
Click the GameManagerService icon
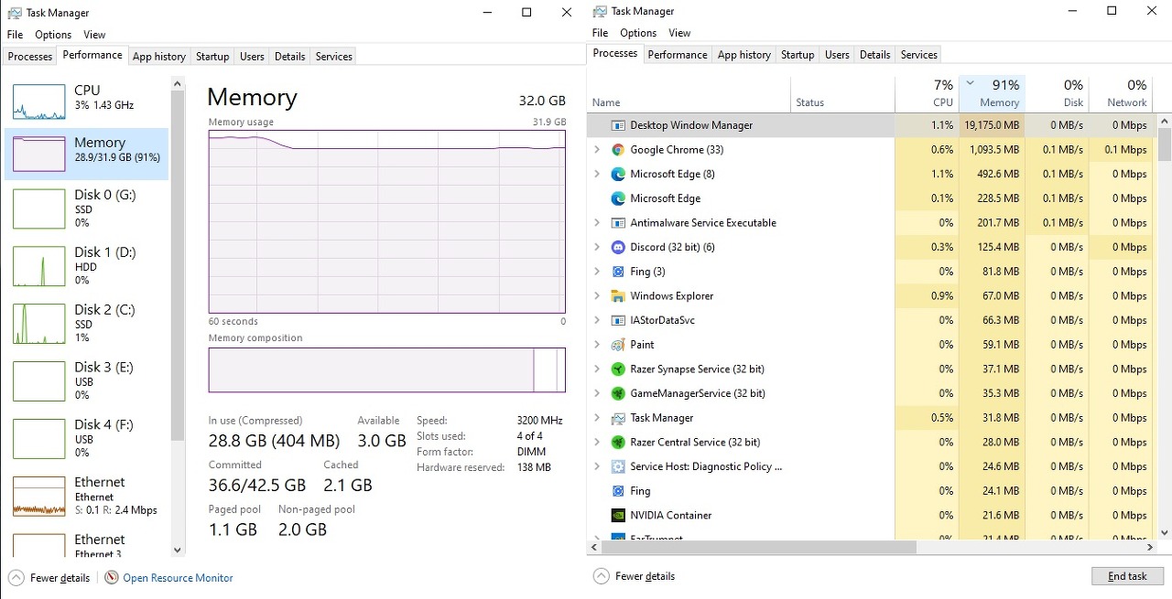(x=618, y=393)
